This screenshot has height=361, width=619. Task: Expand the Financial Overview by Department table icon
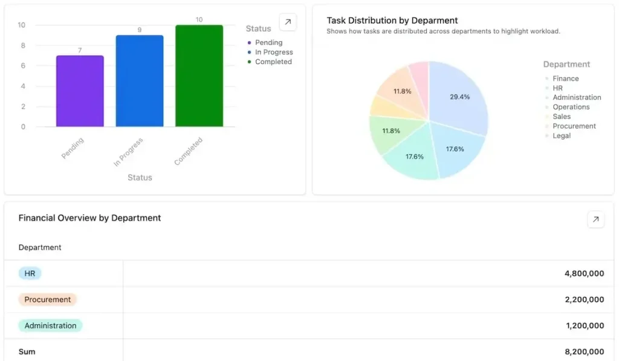click(595, 220)
